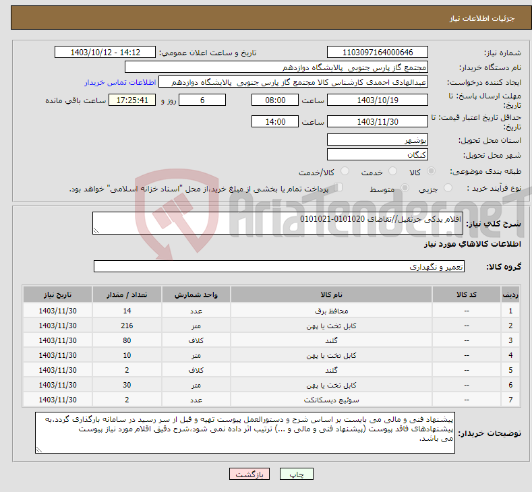Click unit cell عدد in row 7

click(x=196, y=400)
